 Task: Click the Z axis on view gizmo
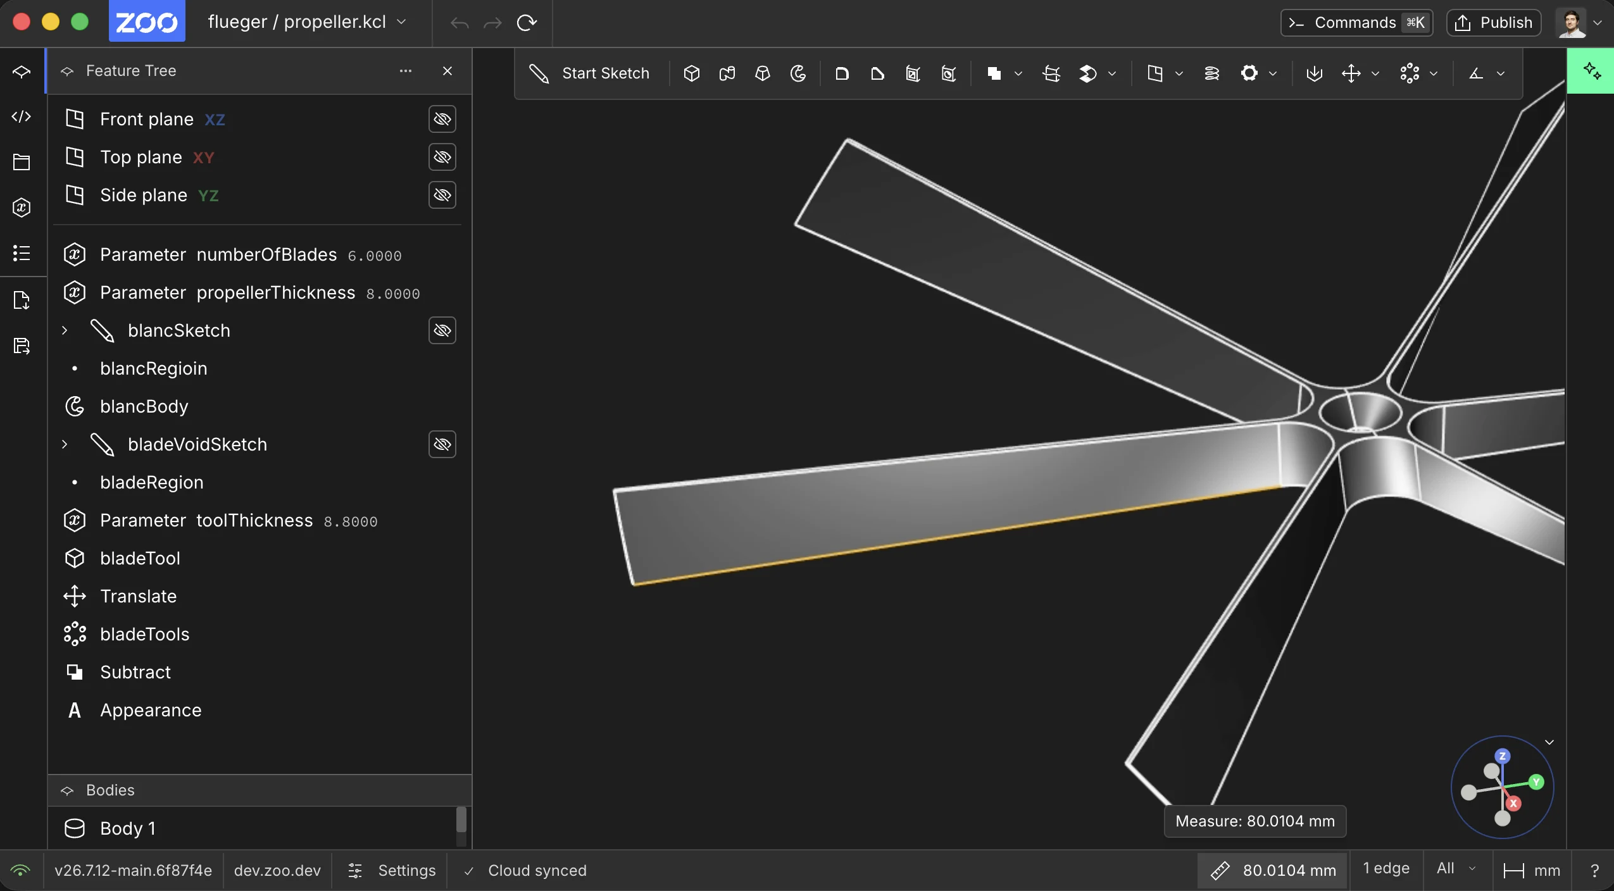(1503, 756)
